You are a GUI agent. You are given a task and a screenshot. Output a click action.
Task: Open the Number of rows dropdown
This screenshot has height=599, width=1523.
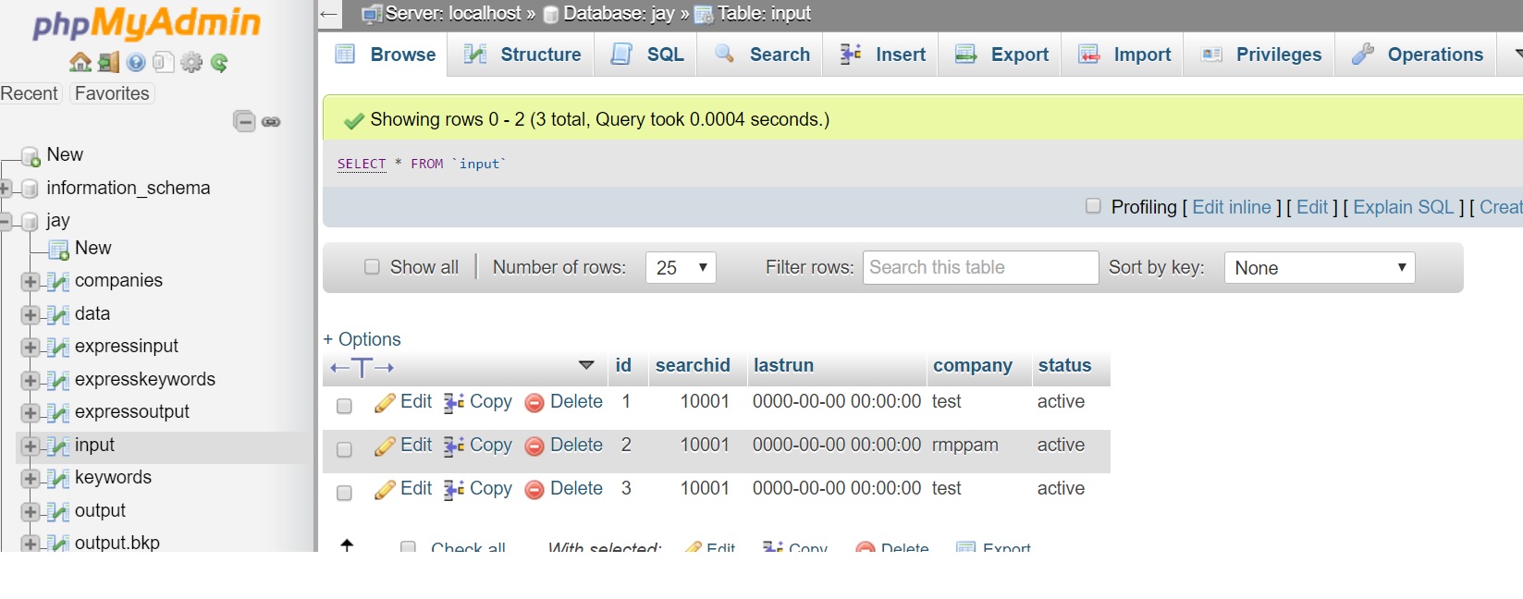(681, 268)
